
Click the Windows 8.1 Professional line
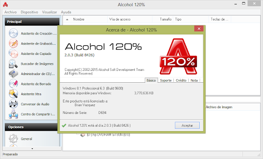[93, 88]
